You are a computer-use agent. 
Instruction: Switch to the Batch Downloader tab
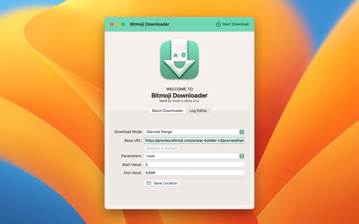[x=167, y=110]
